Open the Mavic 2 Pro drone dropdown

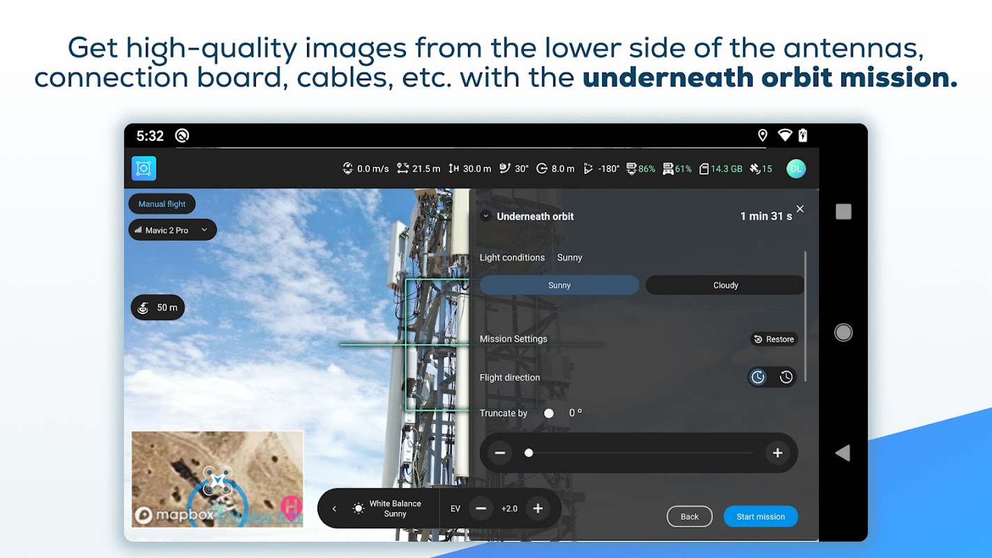click(172, 230)
